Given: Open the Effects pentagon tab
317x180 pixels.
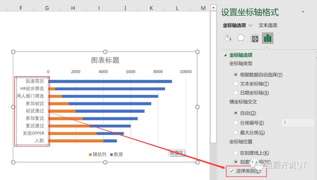Looking at the screenshot, I should (x=240, y=38).
